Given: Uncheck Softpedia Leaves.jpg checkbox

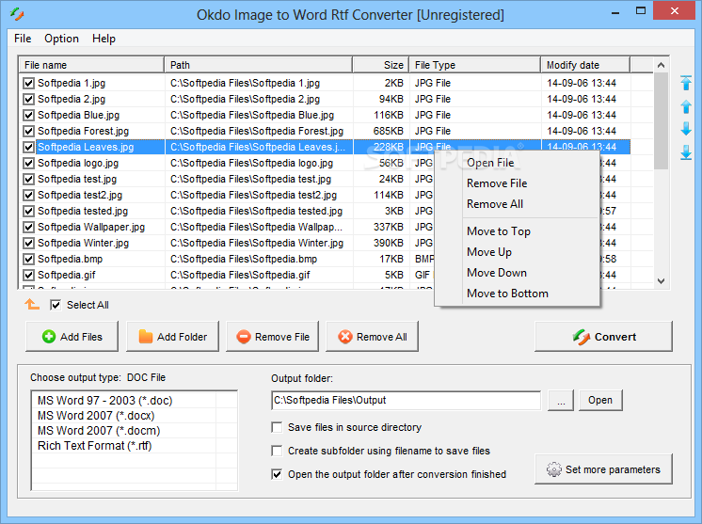Looking at the screenshot, I should click(28, 147).
